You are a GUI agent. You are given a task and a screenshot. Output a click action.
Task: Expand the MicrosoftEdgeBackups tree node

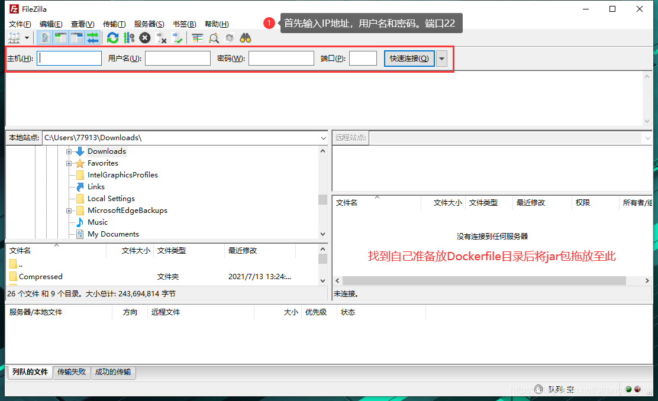69,211
